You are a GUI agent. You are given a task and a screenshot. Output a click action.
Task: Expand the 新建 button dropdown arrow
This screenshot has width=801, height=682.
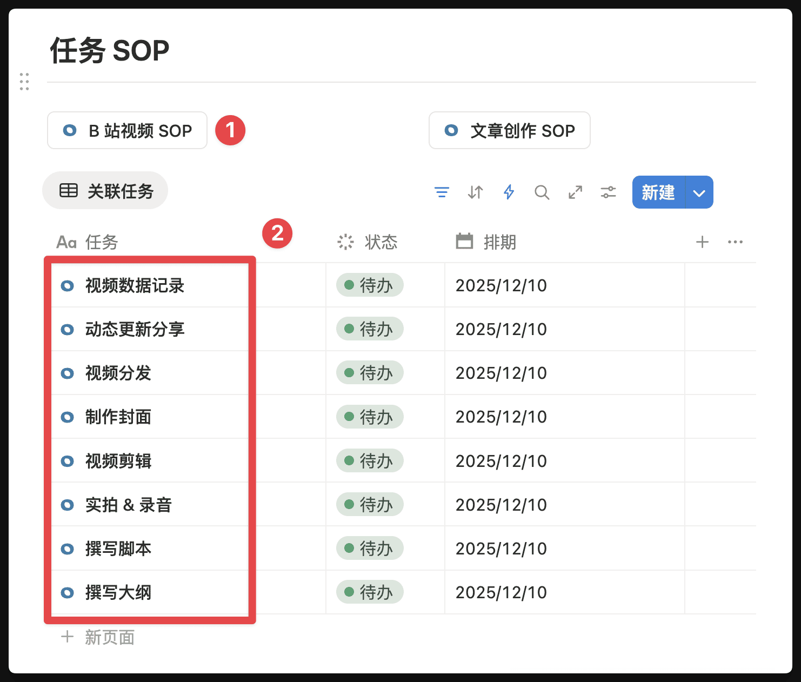(x=699, y=192)
